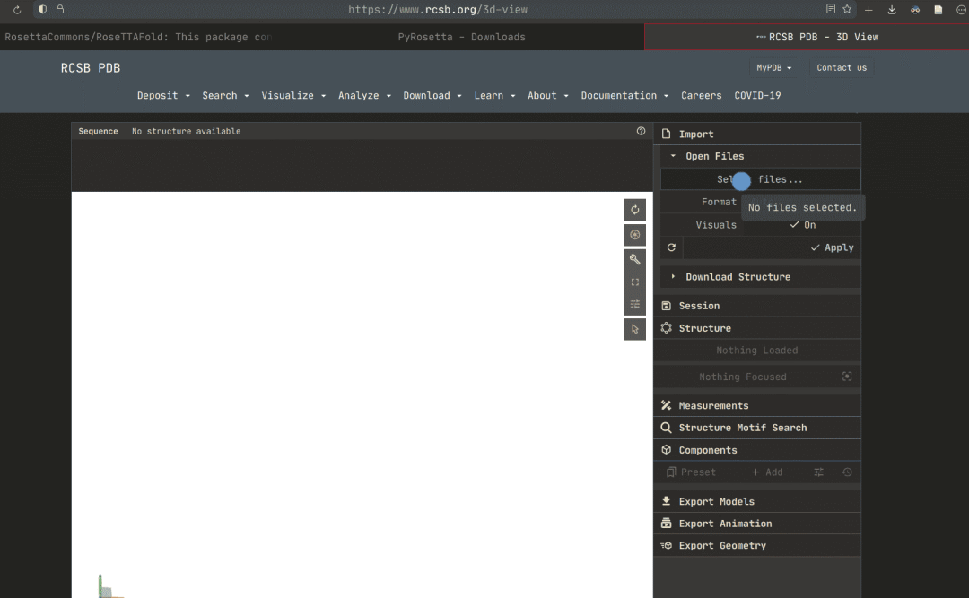Click the browser reload icon
The image size is (969, 598).
(17, 10)
